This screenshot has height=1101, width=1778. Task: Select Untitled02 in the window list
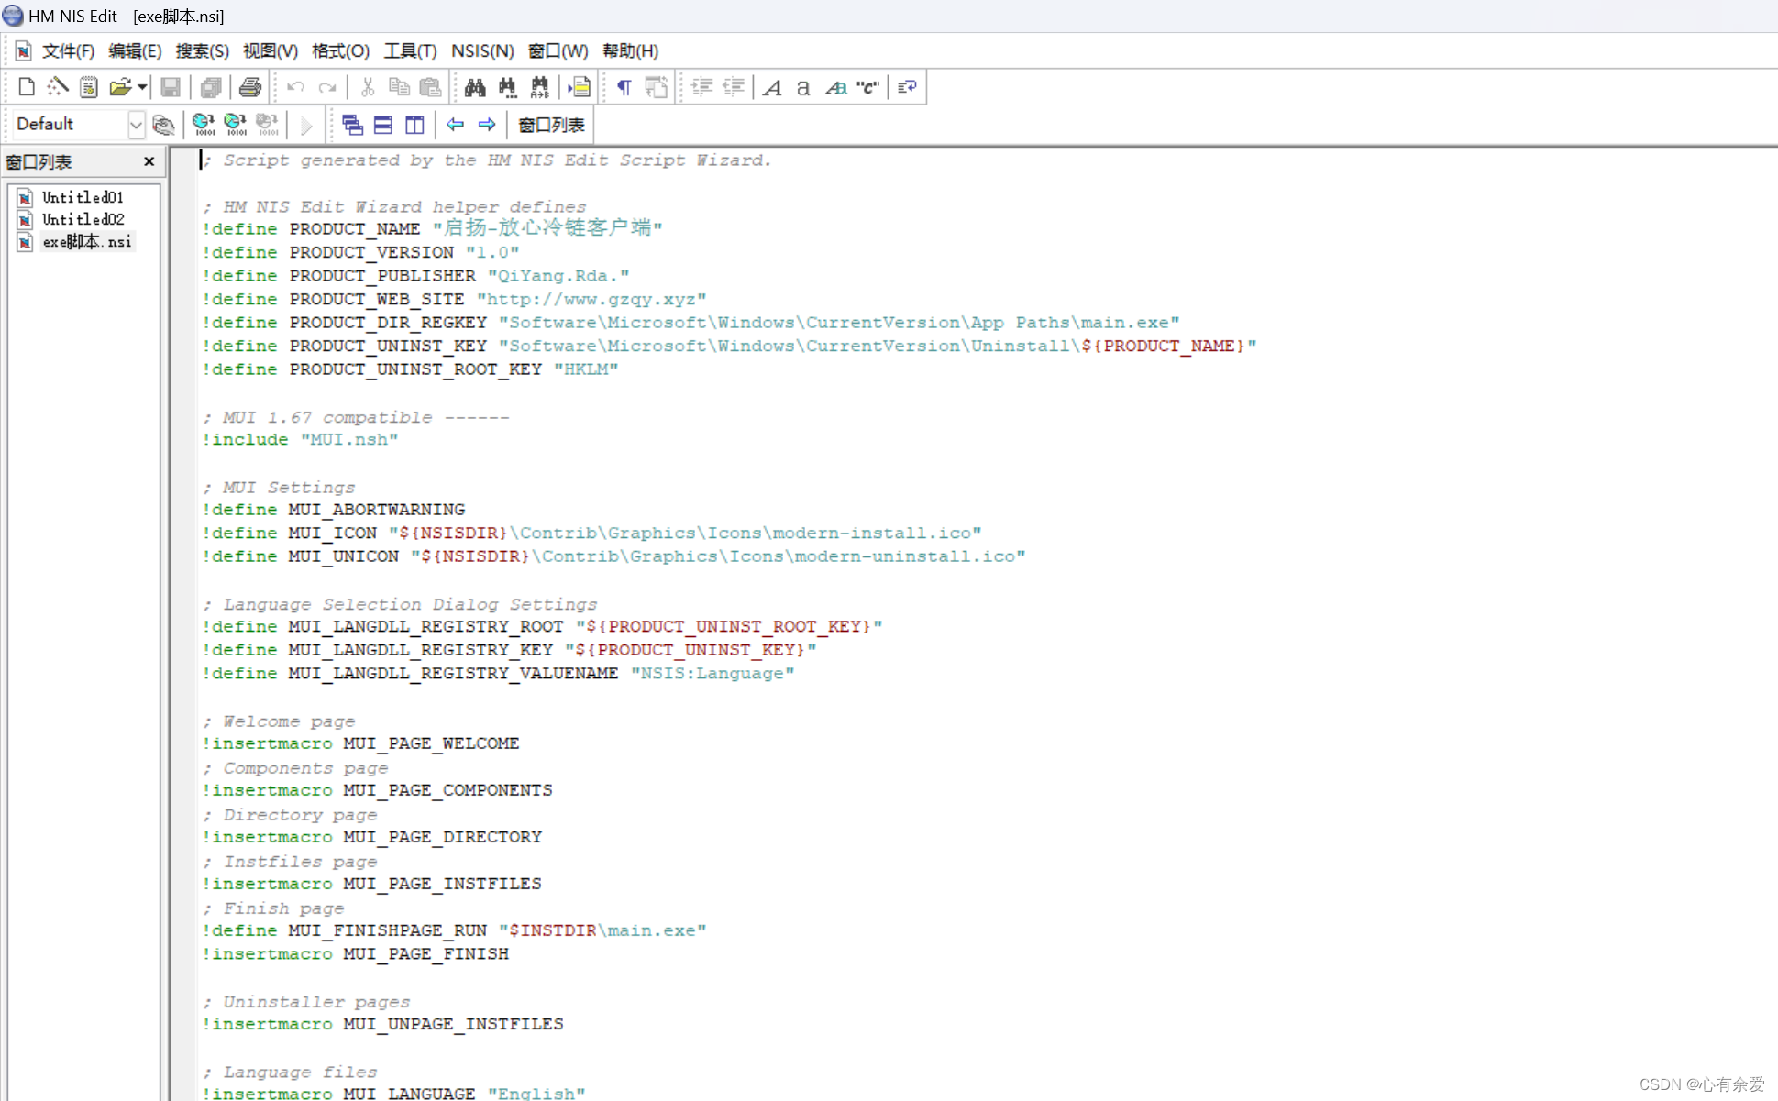click(83, 219)
